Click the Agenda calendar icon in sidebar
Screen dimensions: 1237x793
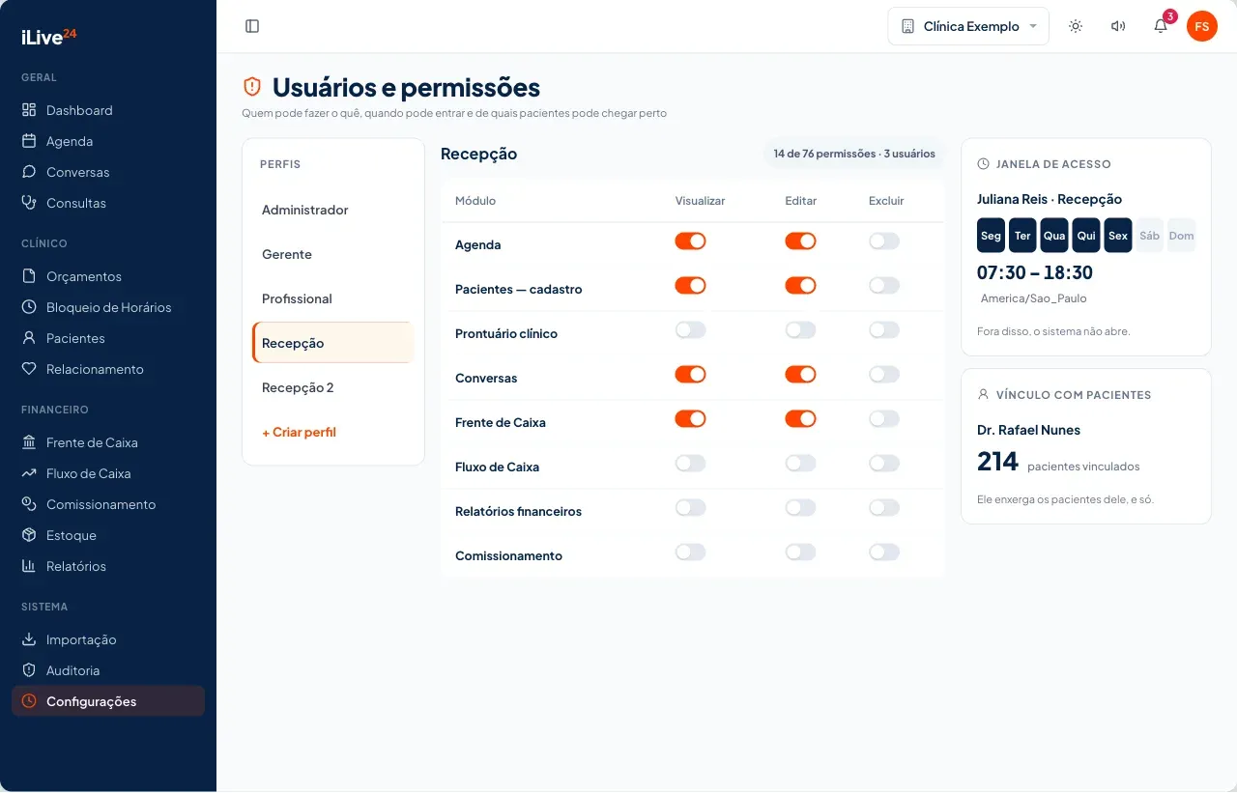pos(29,141)
